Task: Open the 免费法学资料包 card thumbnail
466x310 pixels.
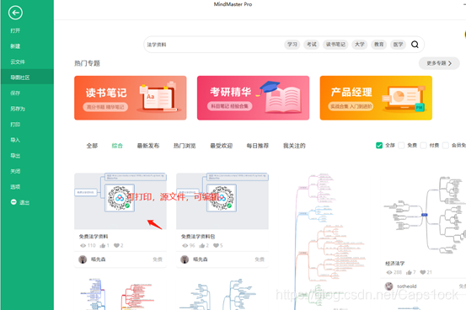Action: click(x=222, y=201)
